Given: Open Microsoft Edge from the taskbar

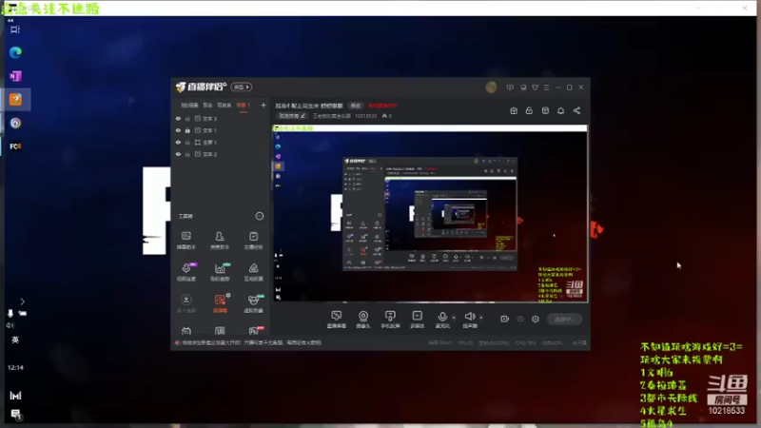Looking at the screenshot, I should (x=15, y=52).
